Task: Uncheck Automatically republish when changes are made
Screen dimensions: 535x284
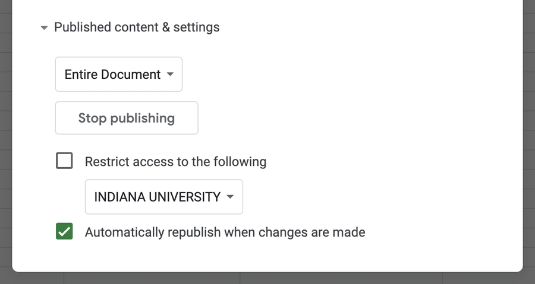Action: point(64,232)
